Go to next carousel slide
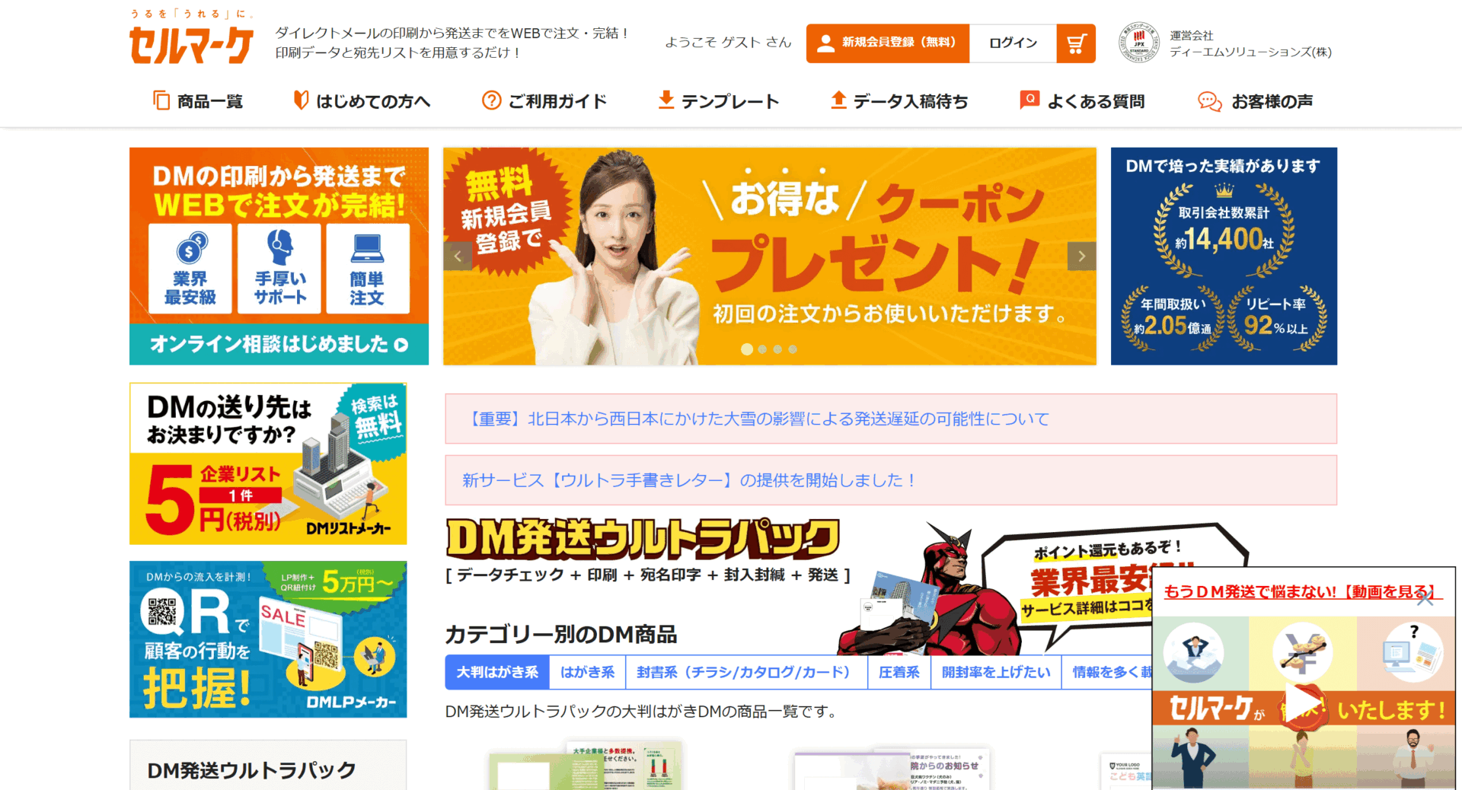 click(1081, 256)
